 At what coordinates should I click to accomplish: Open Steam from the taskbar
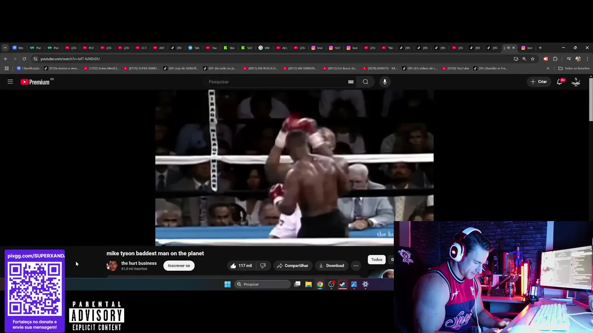(x=342, y=284)
